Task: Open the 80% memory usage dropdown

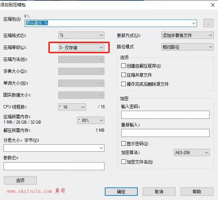Action: [x=91, y=120]
